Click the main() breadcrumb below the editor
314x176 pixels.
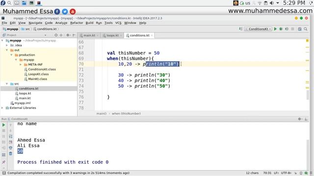point(102,113)
